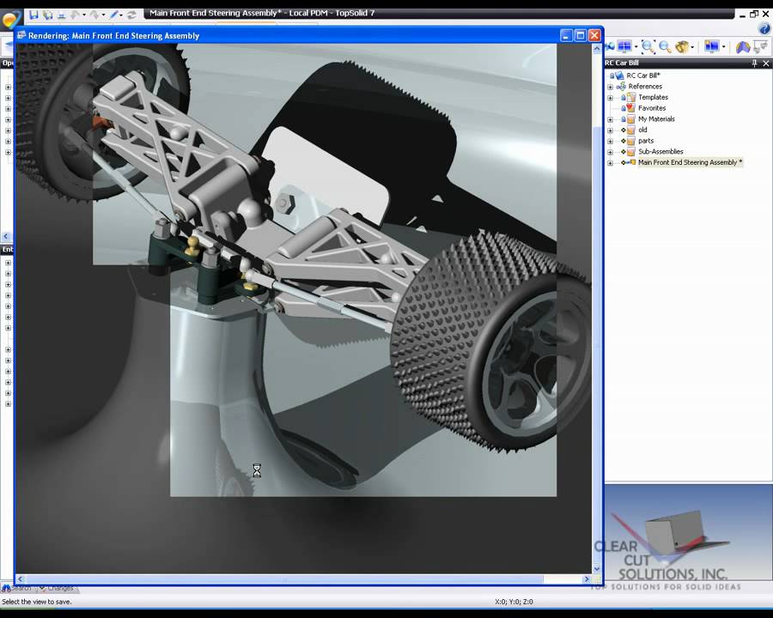Screen dimensions: 773x618
Task: Open the blue Help question mark
Action: [x=764, y=28]
